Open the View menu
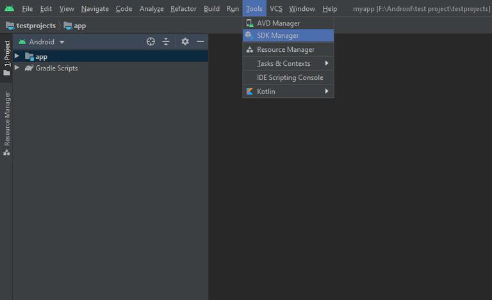 tap(67, 9)
